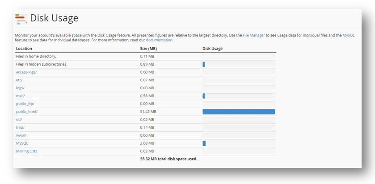Open the www/ directory link
375x184 pixels.
click(x=21, y=135)
